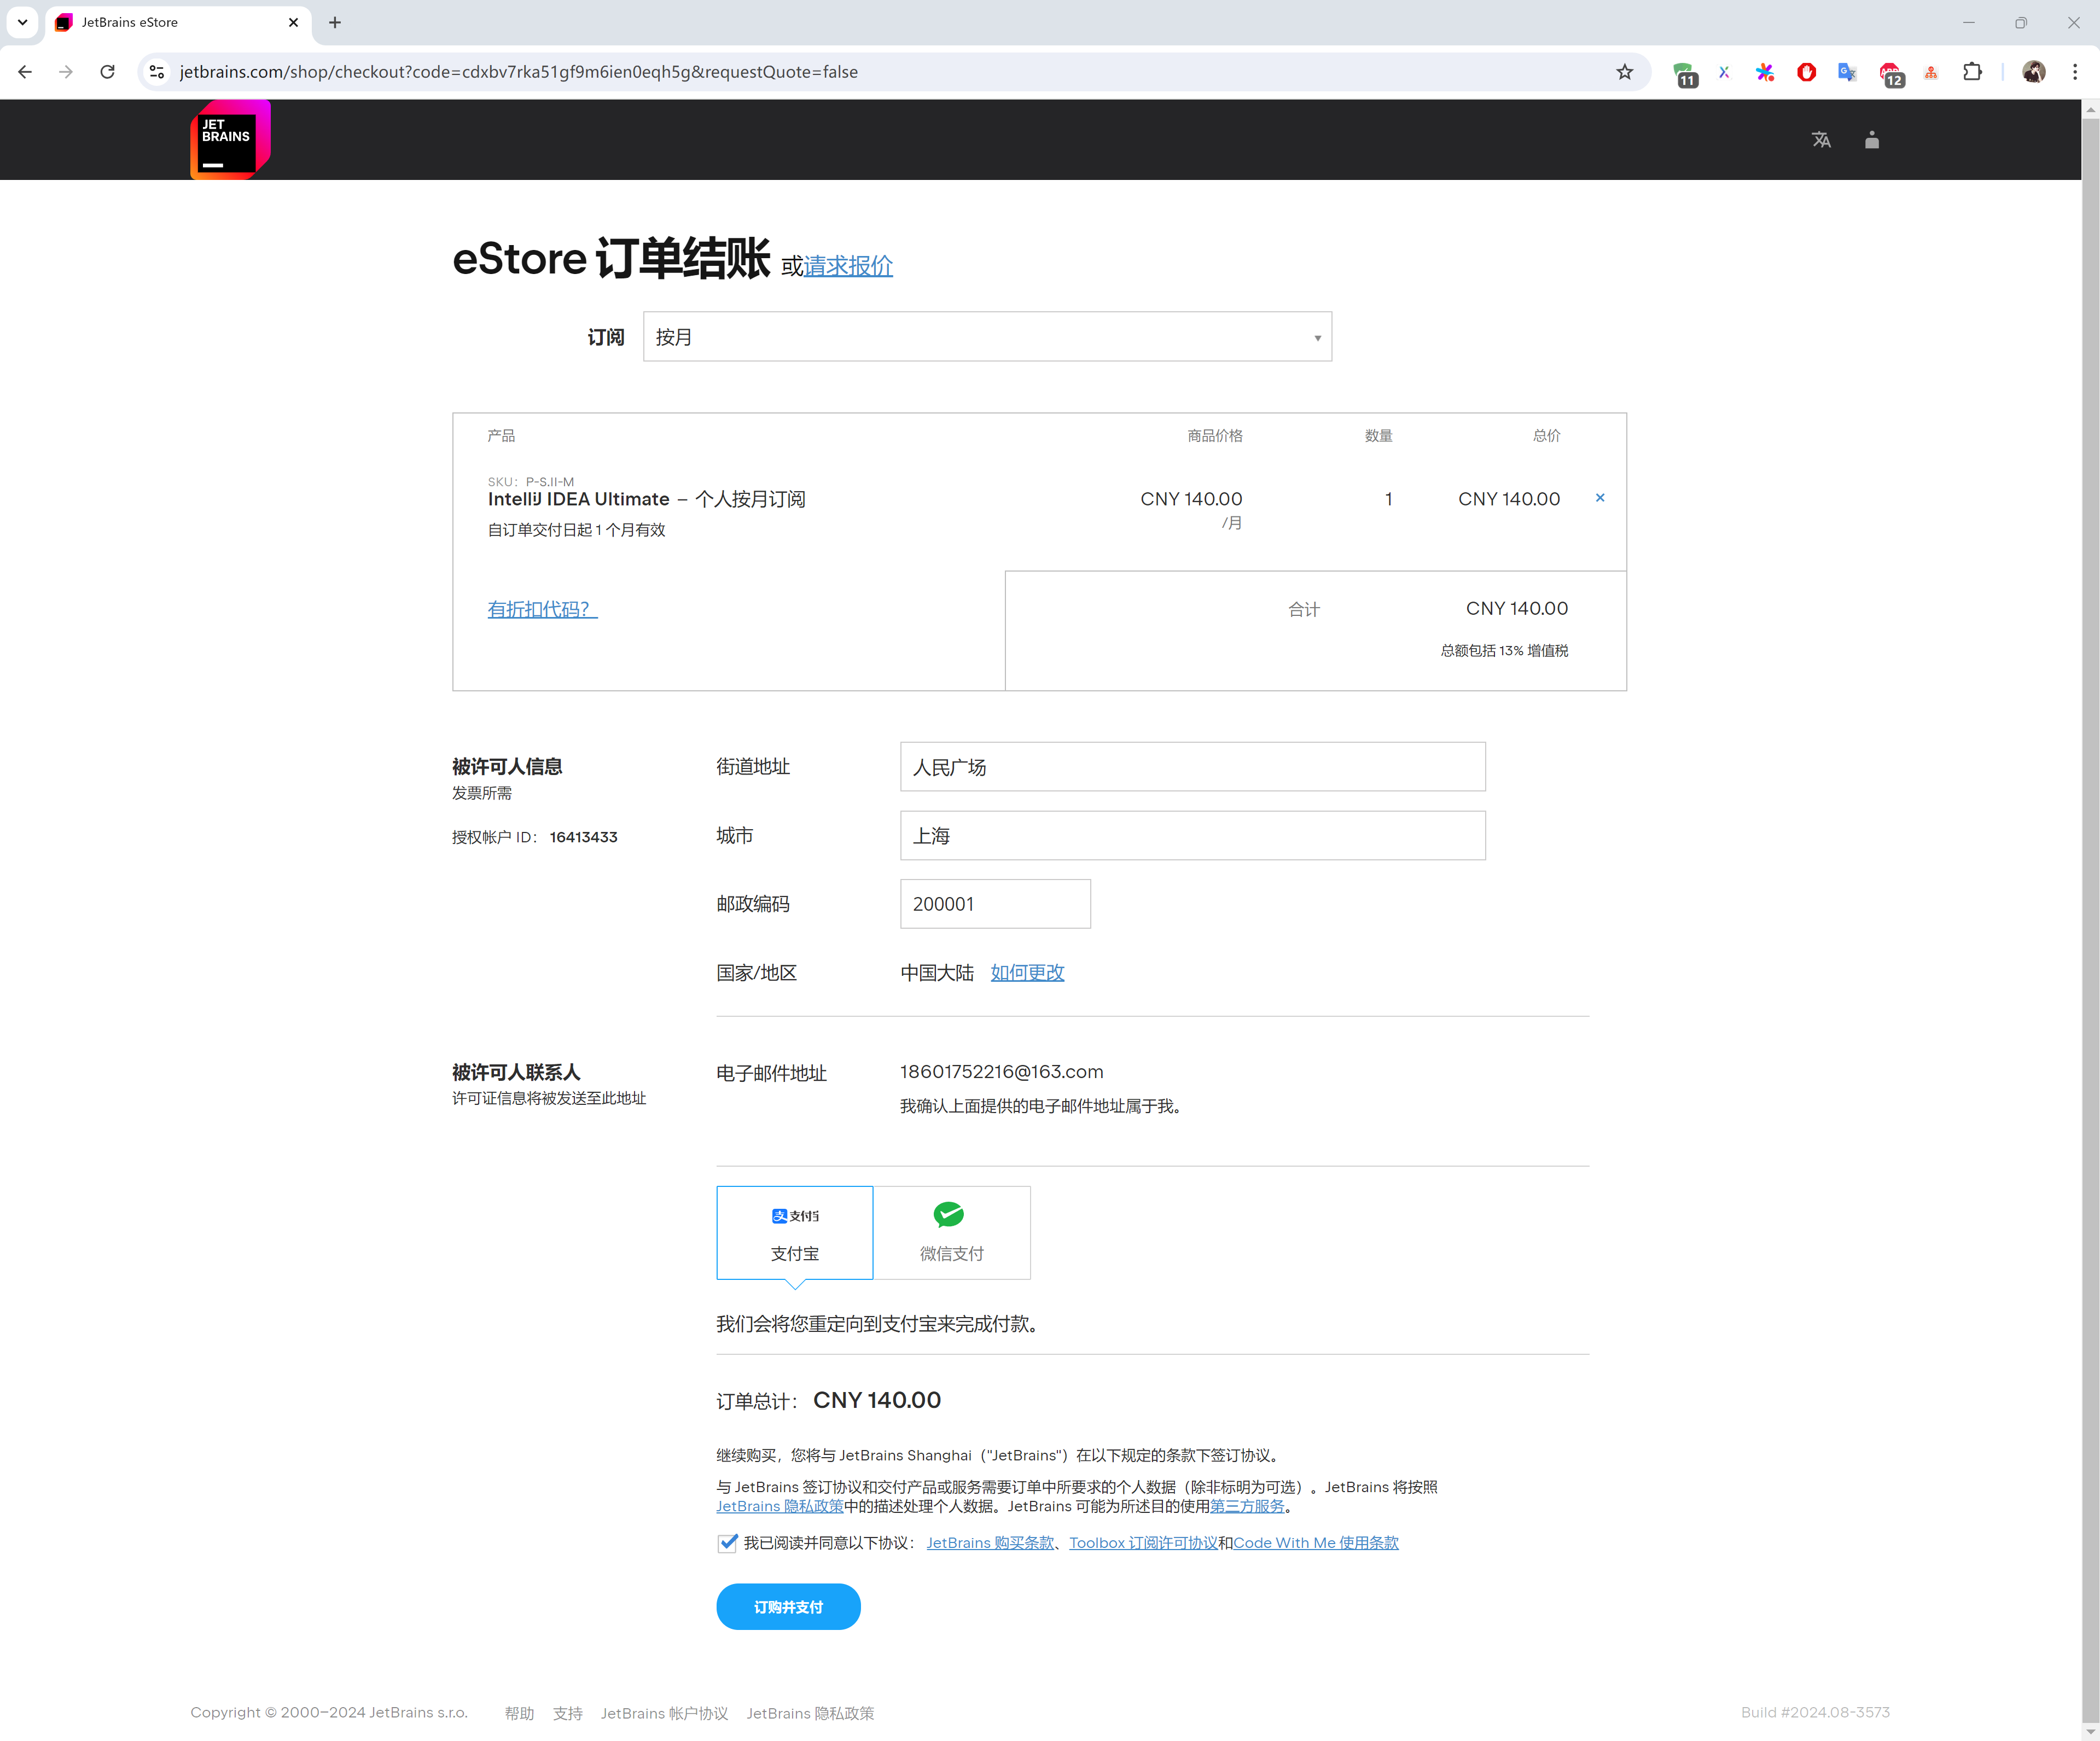Open the subscription period dropdown (按月)

(x=986, y=337)
